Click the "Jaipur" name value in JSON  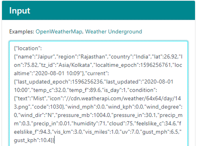(45, 57)
